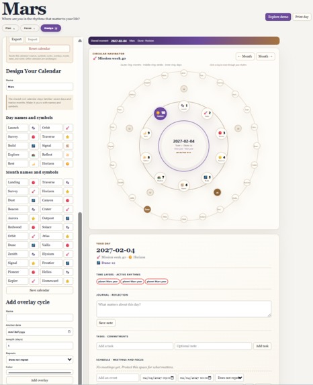Click the center date circle 2027-02-04
The width and height of the screenshot is (313, 385).
184,146
